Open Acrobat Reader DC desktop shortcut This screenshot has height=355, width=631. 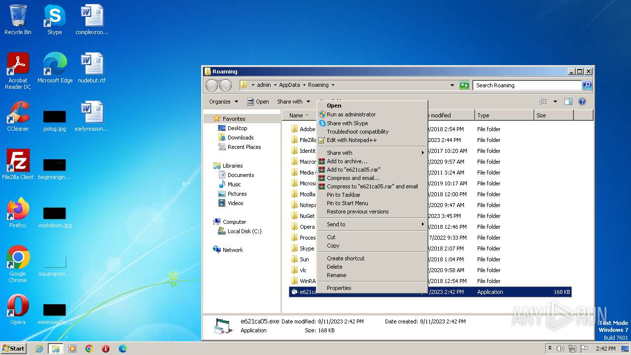click(x=18, y=71)
